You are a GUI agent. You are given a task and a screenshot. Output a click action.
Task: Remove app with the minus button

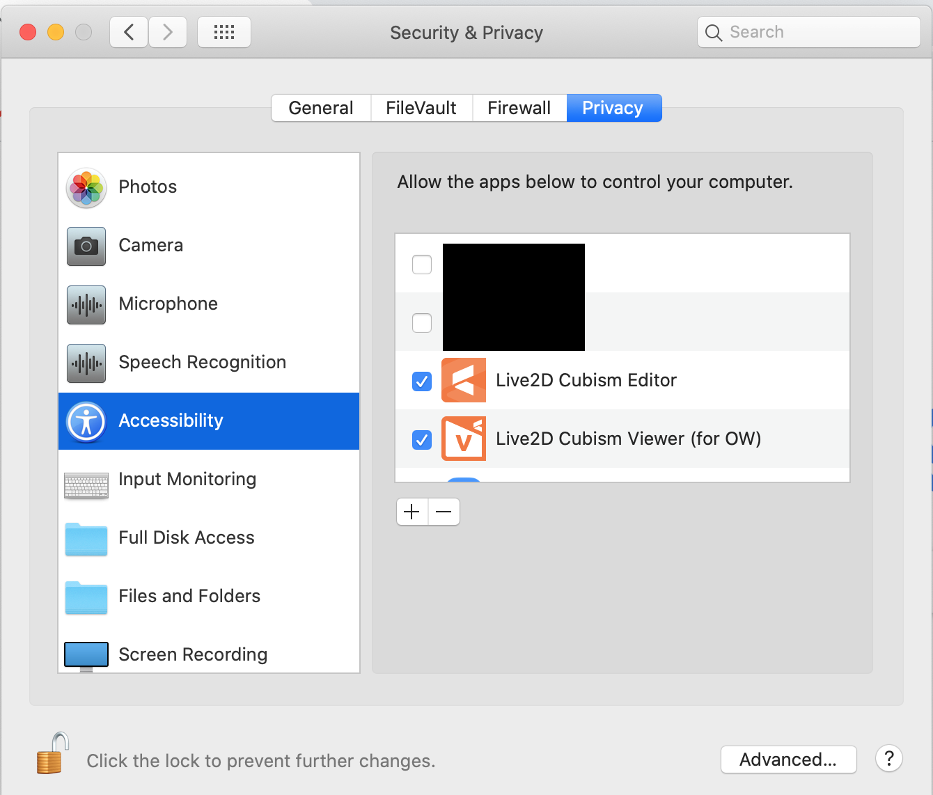click(x=444, y=512)
